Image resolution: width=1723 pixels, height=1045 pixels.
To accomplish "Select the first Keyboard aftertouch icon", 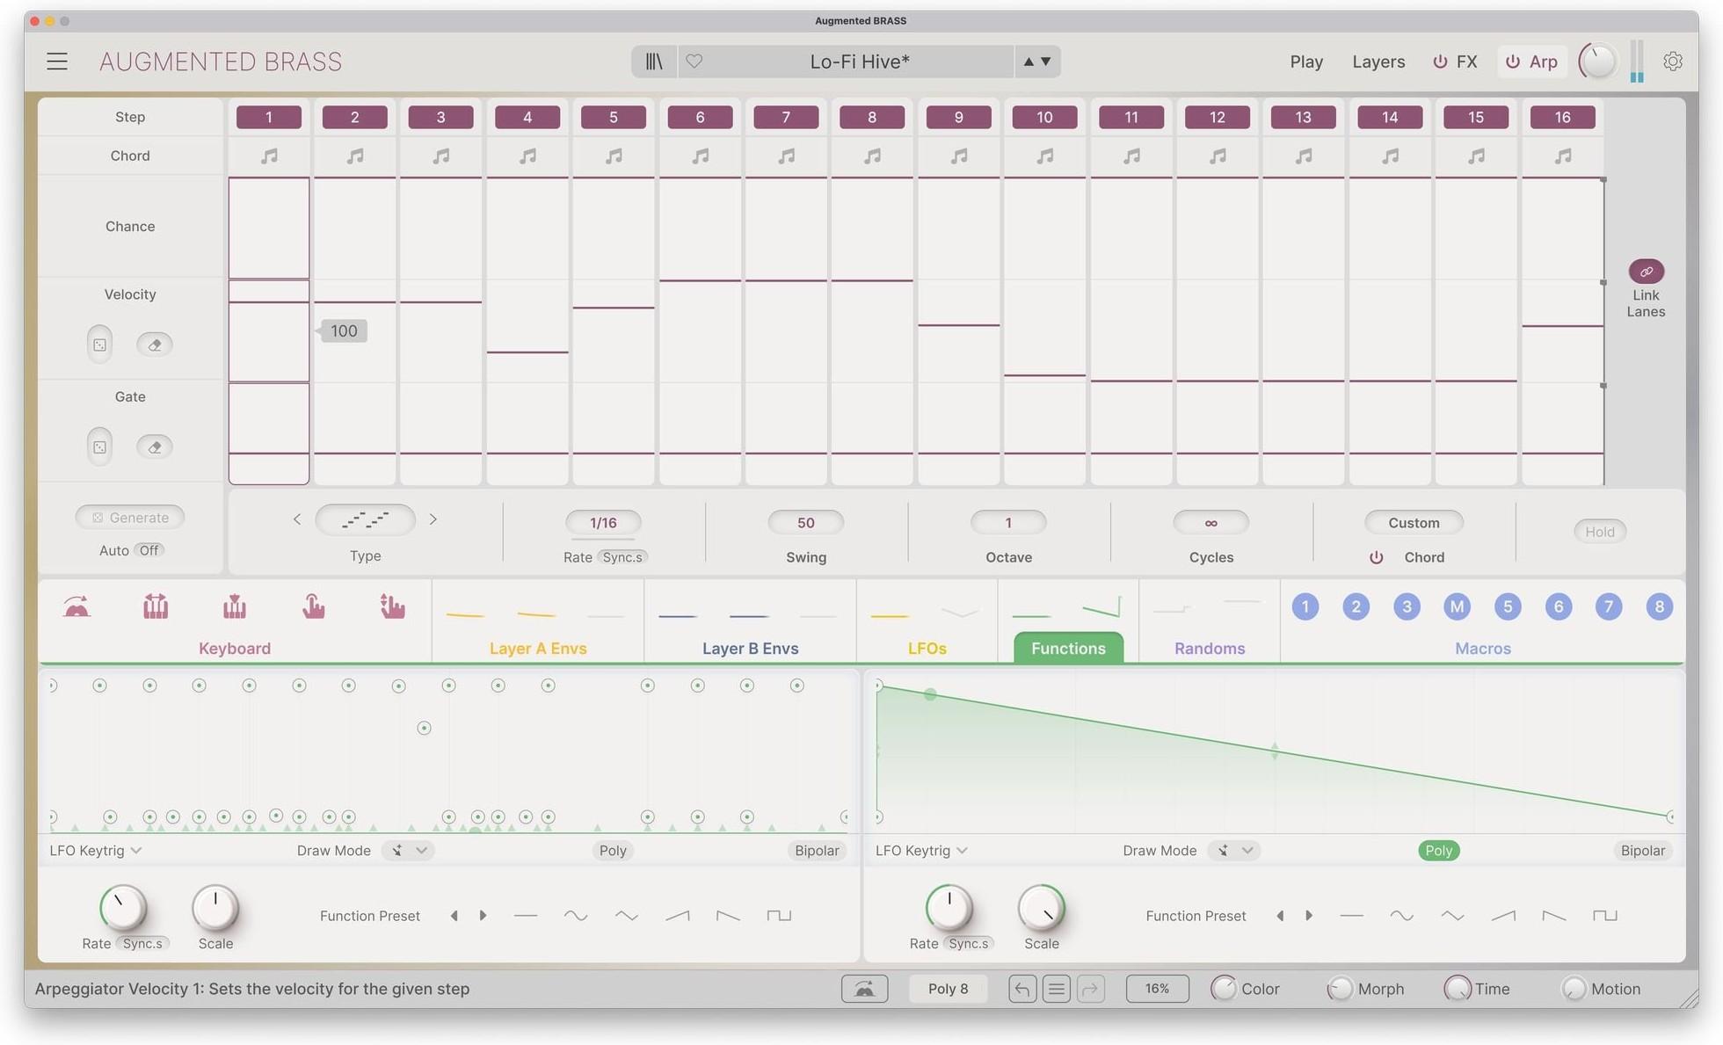I will click(314, 606).
